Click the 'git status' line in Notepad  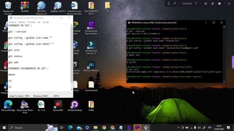coord(15,56)
